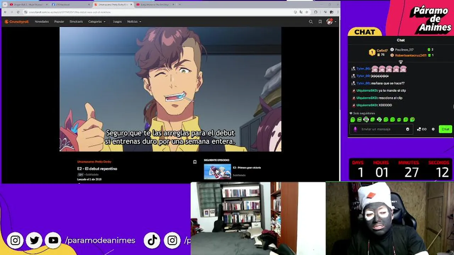This screenshot has height=255, width=454.
Task: Click the Solo seguidores heart label
Action: [362, 113]
